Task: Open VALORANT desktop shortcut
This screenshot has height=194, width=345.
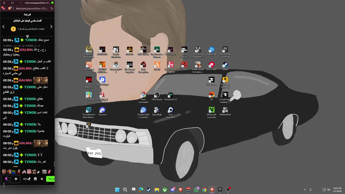Action: [x=171, y=51]
